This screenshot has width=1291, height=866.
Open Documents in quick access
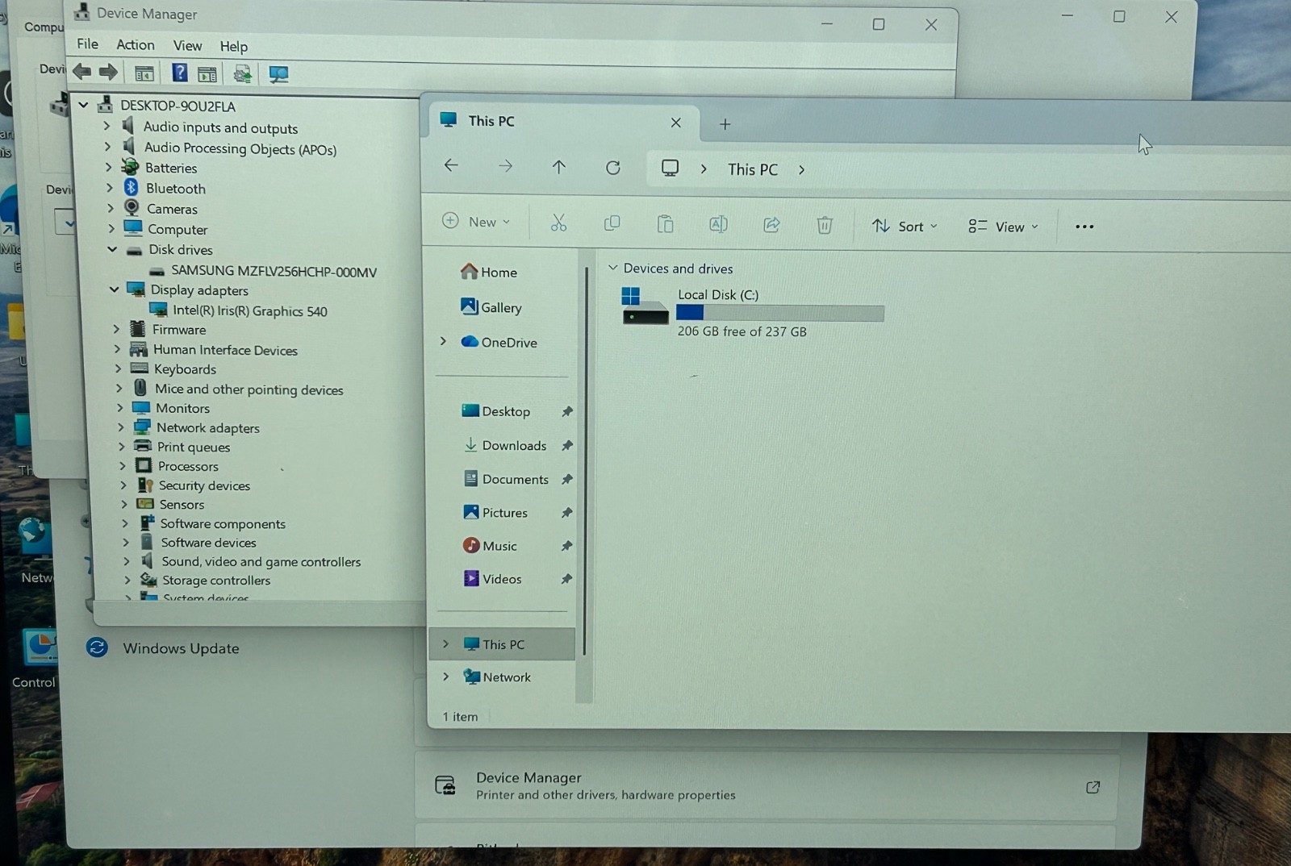[507, 479]
